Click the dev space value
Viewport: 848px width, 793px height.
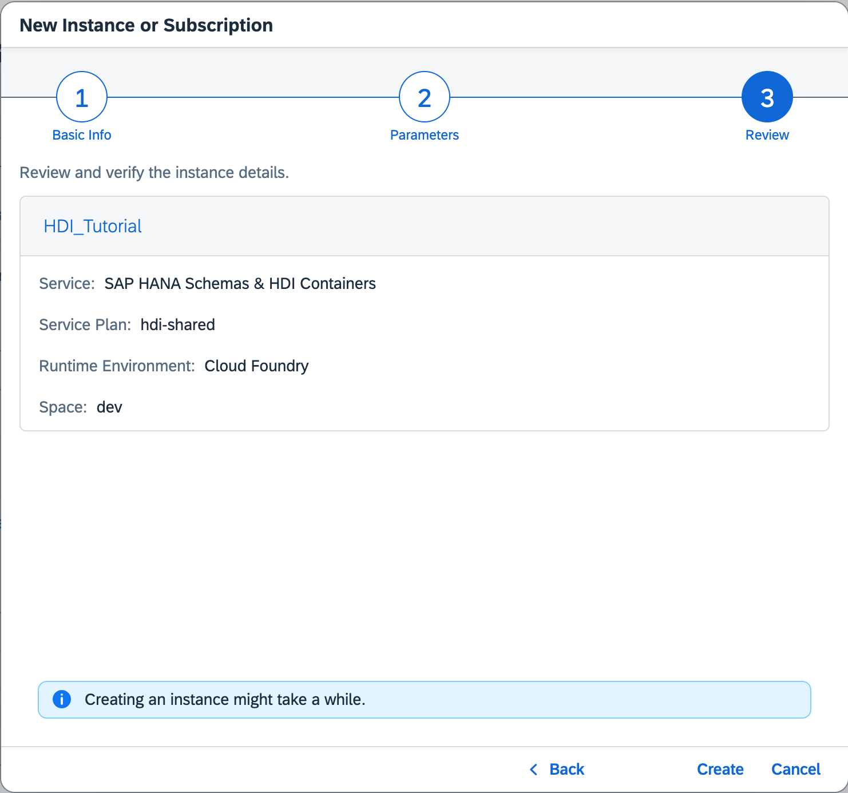tap(109, 407)
